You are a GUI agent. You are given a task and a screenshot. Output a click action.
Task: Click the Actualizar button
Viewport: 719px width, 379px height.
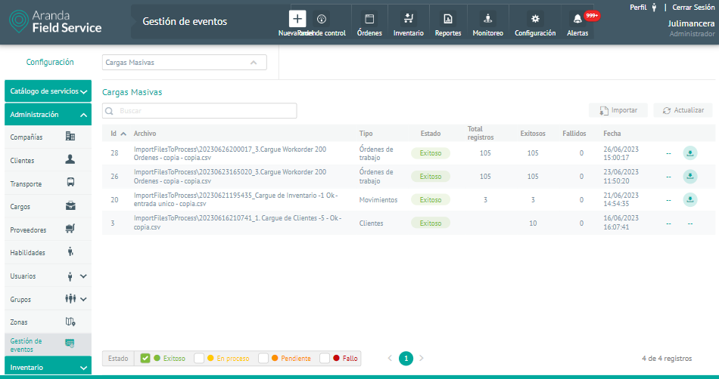(683, 110)
